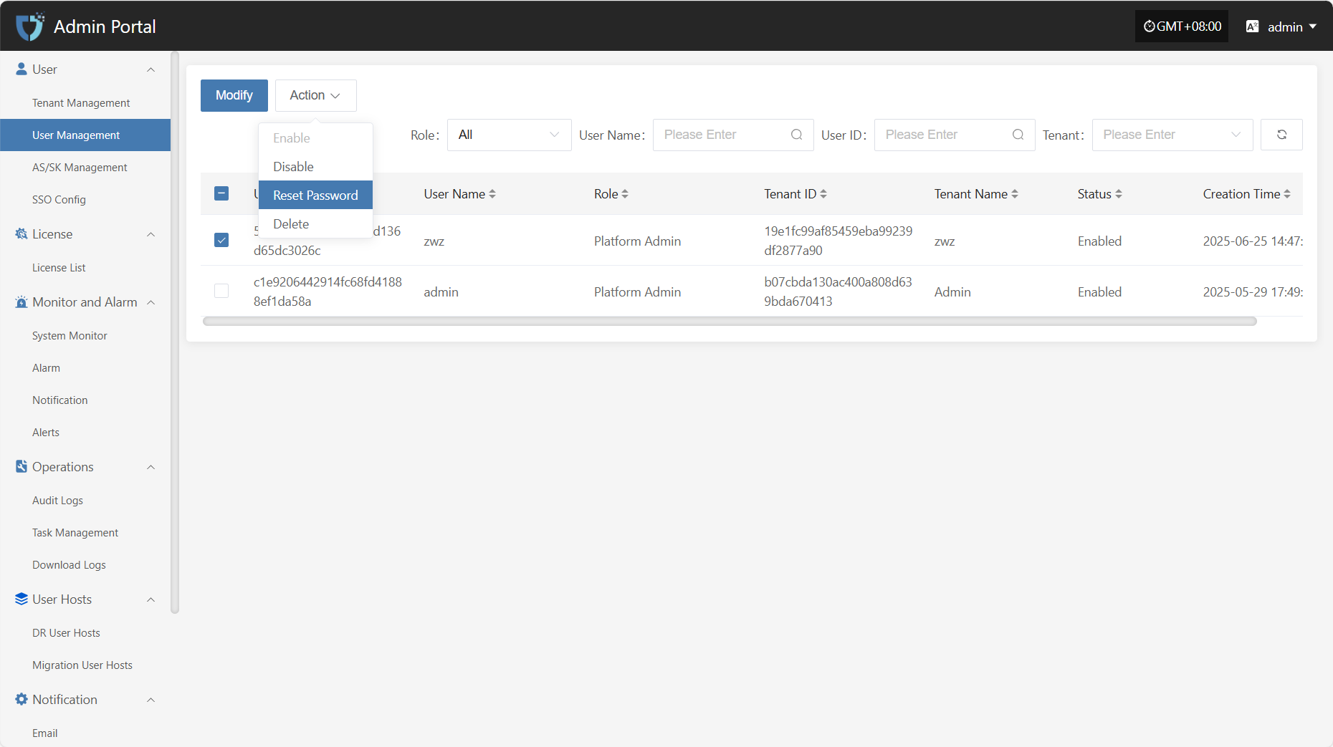Image resolution: width=1333 pixels, height=747 pixels.
Task: Collapse the License sidebar section
Action: coord(150,234)
